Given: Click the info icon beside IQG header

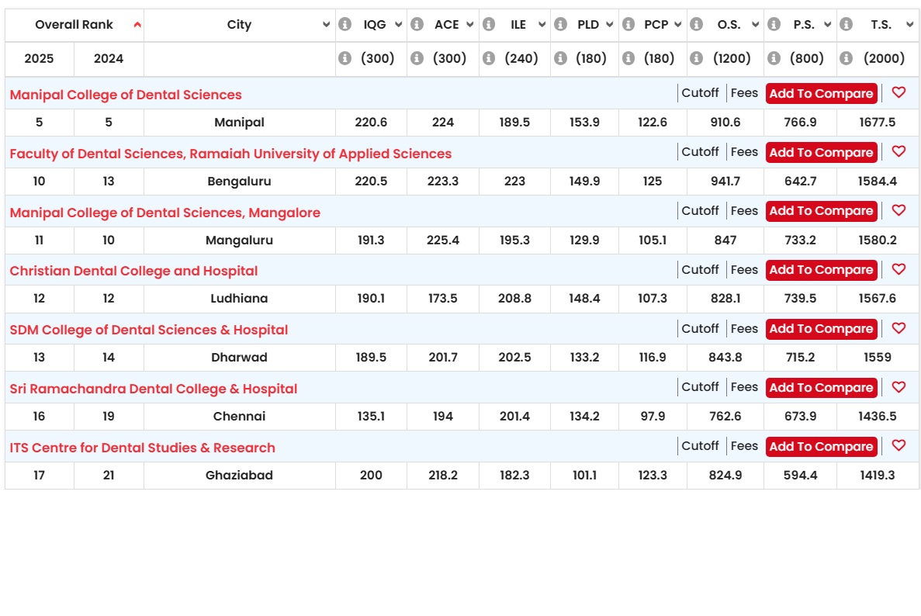Looking at the screenshot, I should [x=345, y=24].
